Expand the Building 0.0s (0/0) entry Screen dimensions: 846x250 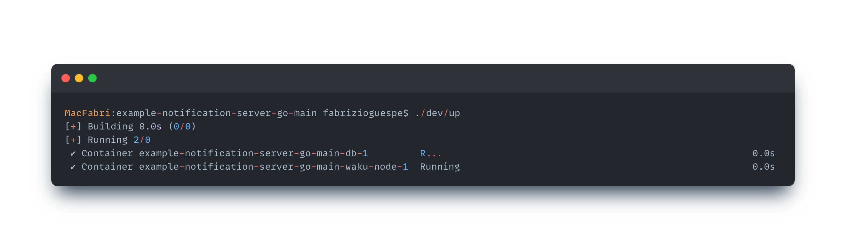click(x=141, y=126)
